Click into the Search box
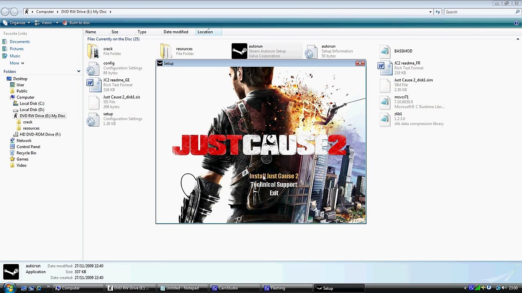The width and height of the screenshot is (522, 293). pyautogui.click(x=479, y=12)
